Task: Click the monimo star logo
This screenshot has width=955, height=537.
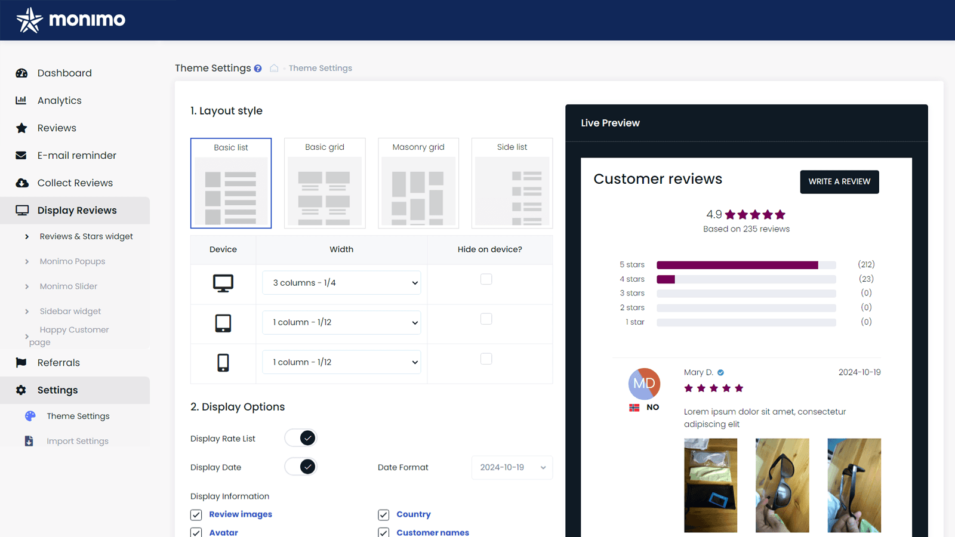Action: point(30,19)
